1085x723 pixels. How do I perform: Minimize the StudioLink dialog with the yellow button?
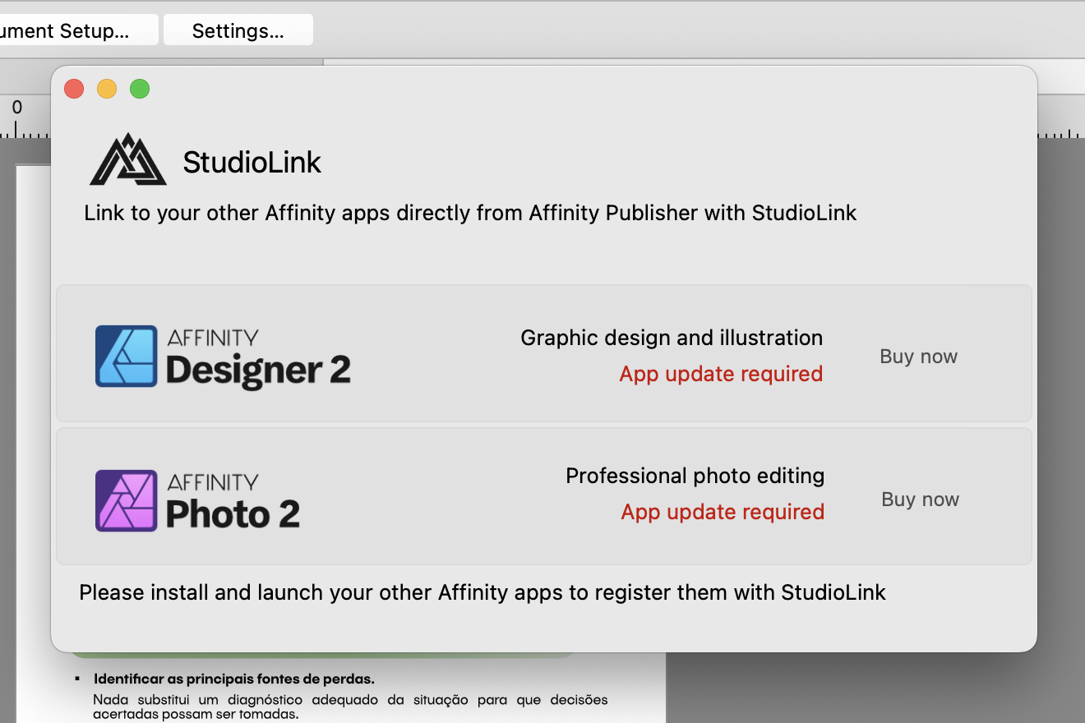tap(107, 89)
